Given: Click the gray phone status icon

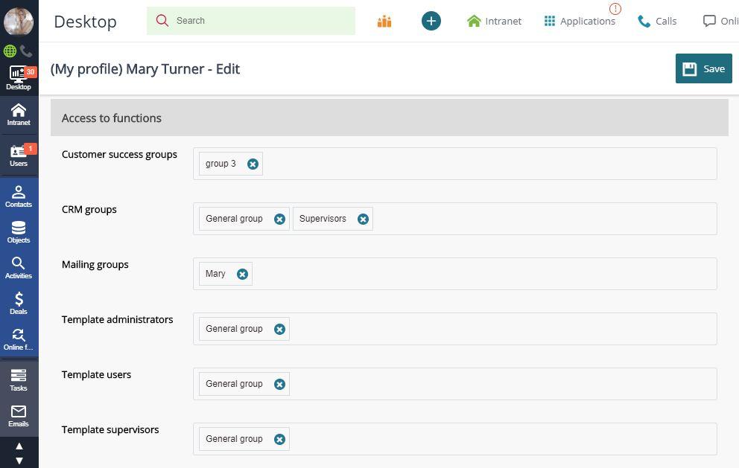Looking at the screenshot, I should point(26,51).
